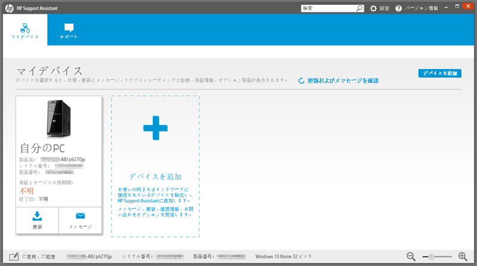Close the HP Support Assistant window

pos(468,7)
